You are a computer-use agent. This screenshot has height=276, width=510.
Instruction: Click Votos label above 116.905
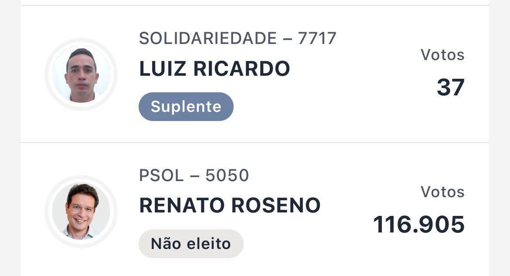(442, 192)
